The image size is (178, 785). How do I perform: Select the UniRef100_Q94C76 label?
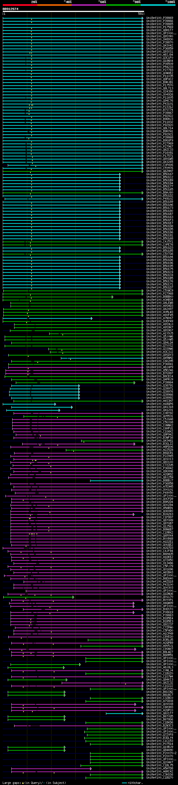(x=160, y=101)
